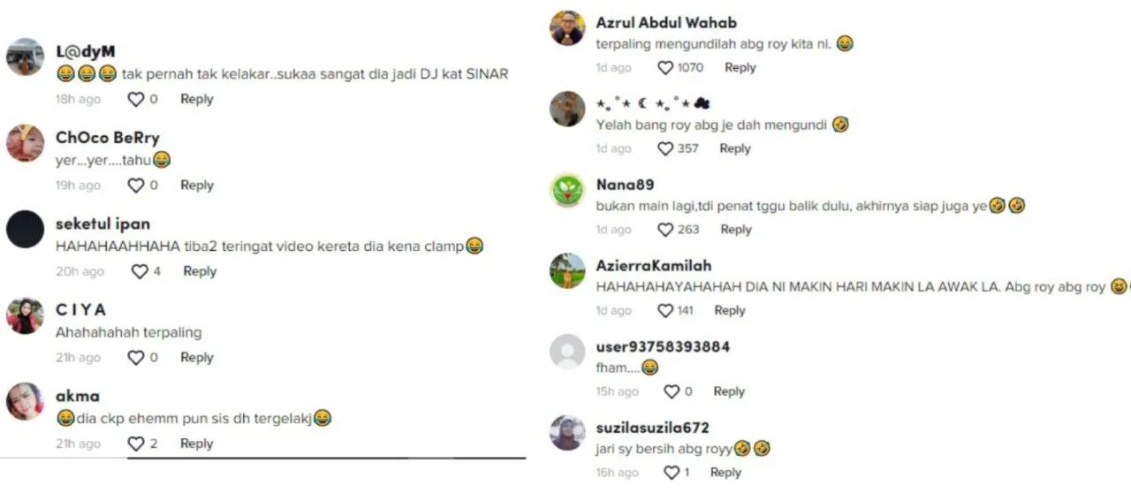Open Nana89's green avatar
This screenshot has height=493, width=1131.
coord(567,190)
